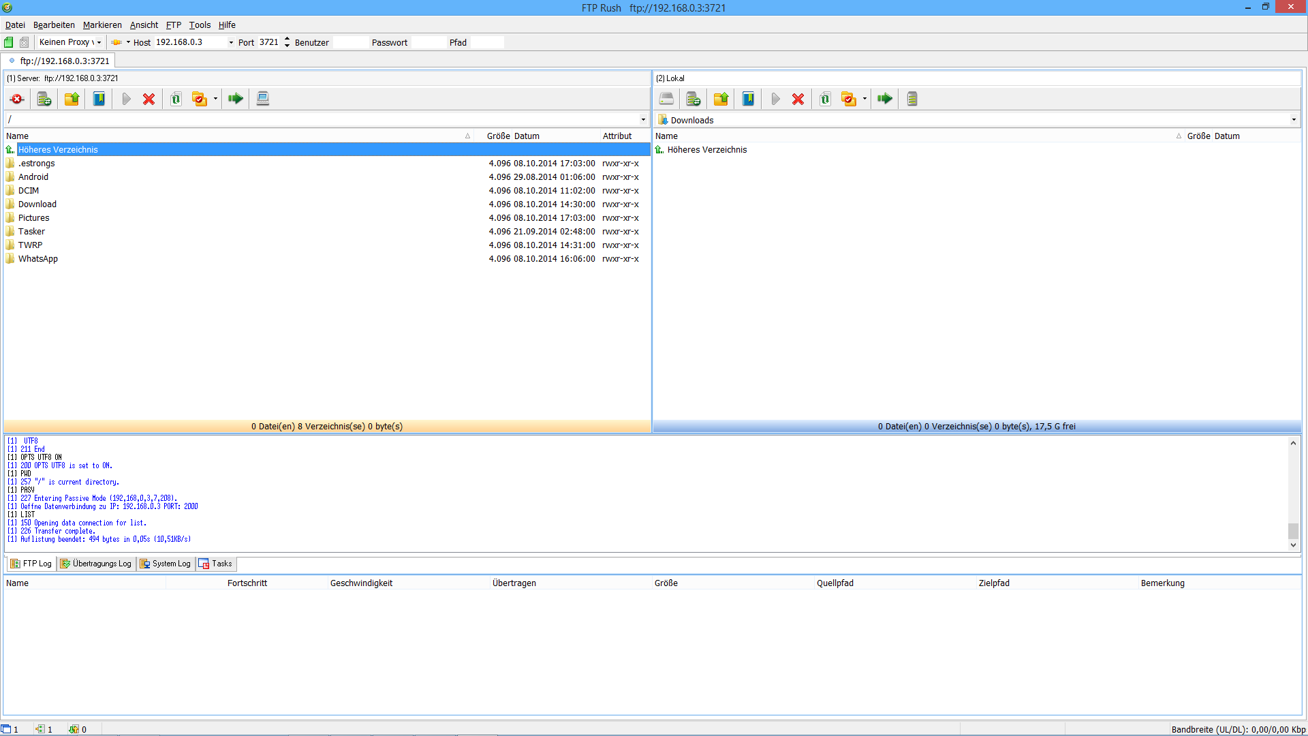Click the red X delete icon in the server toolbar
Viewport: 1308px width, 736px height.
pos(149,99)
